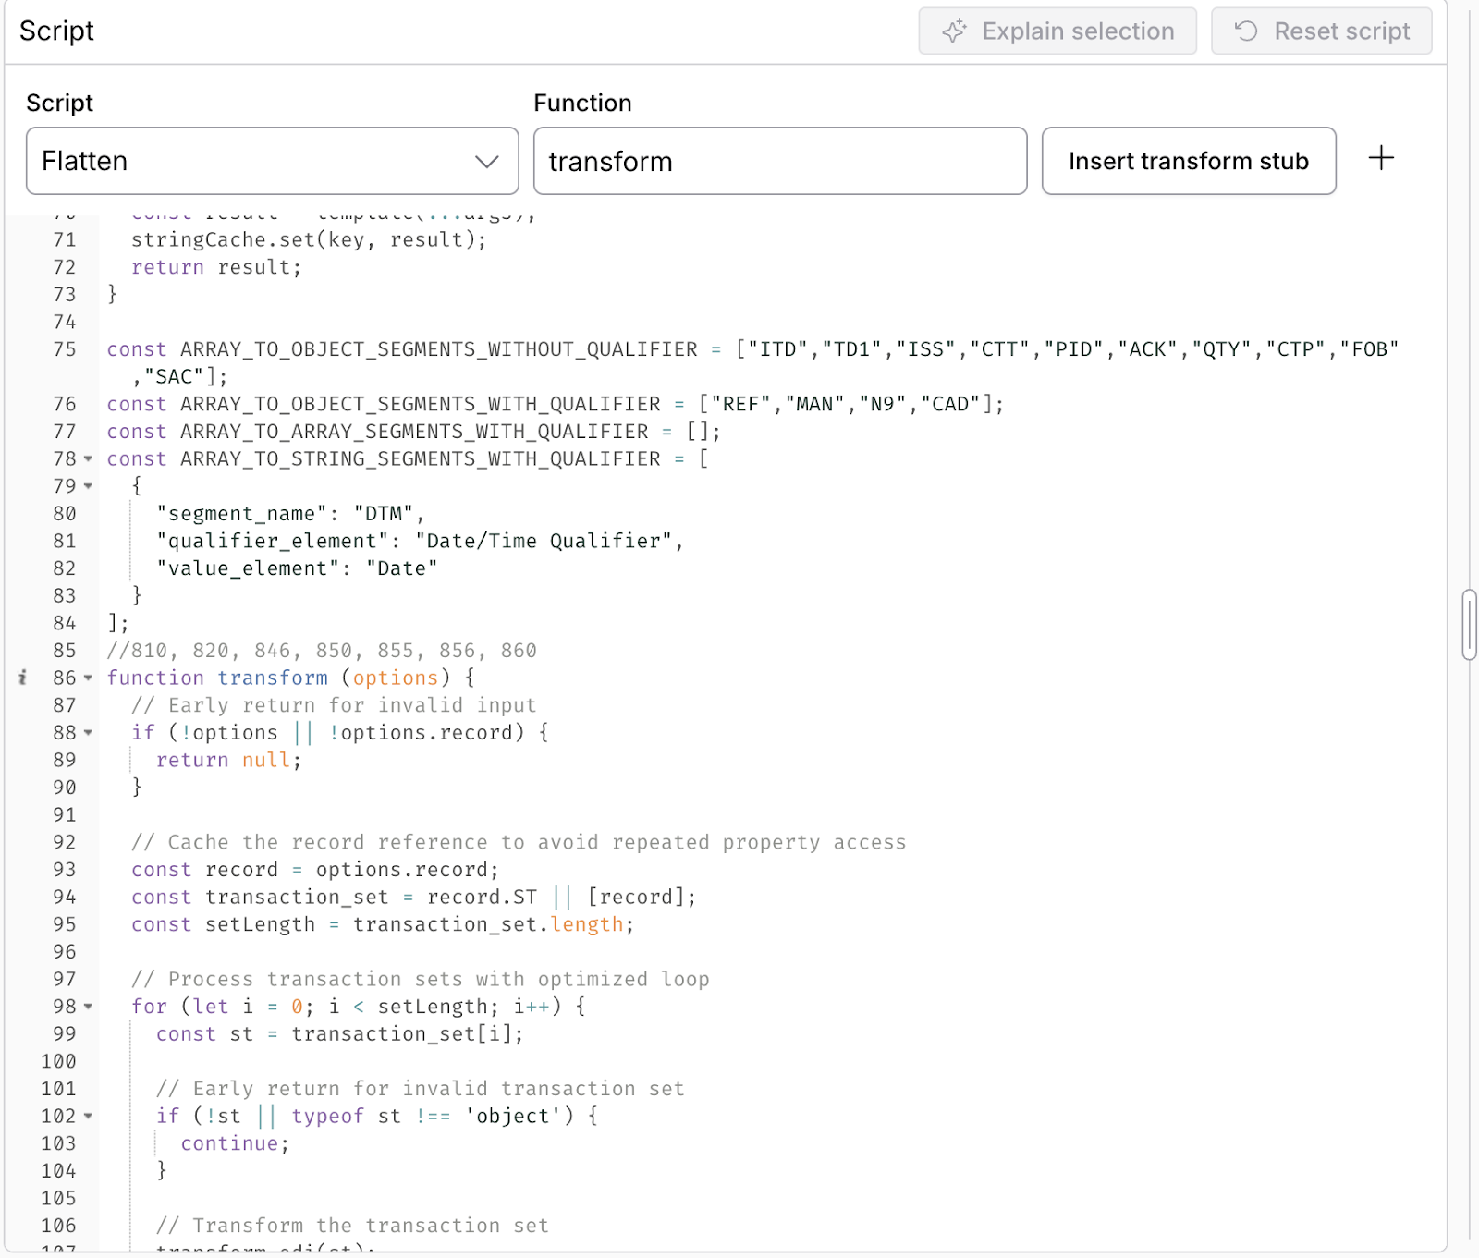
Task: Click line number 93 in the gutter
Action: click(65, 870)
